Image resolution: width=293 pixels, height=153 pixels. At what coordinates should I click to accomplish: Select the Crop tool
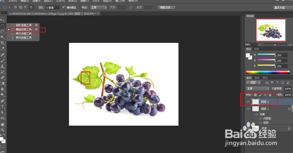click(x=2, y=43)
